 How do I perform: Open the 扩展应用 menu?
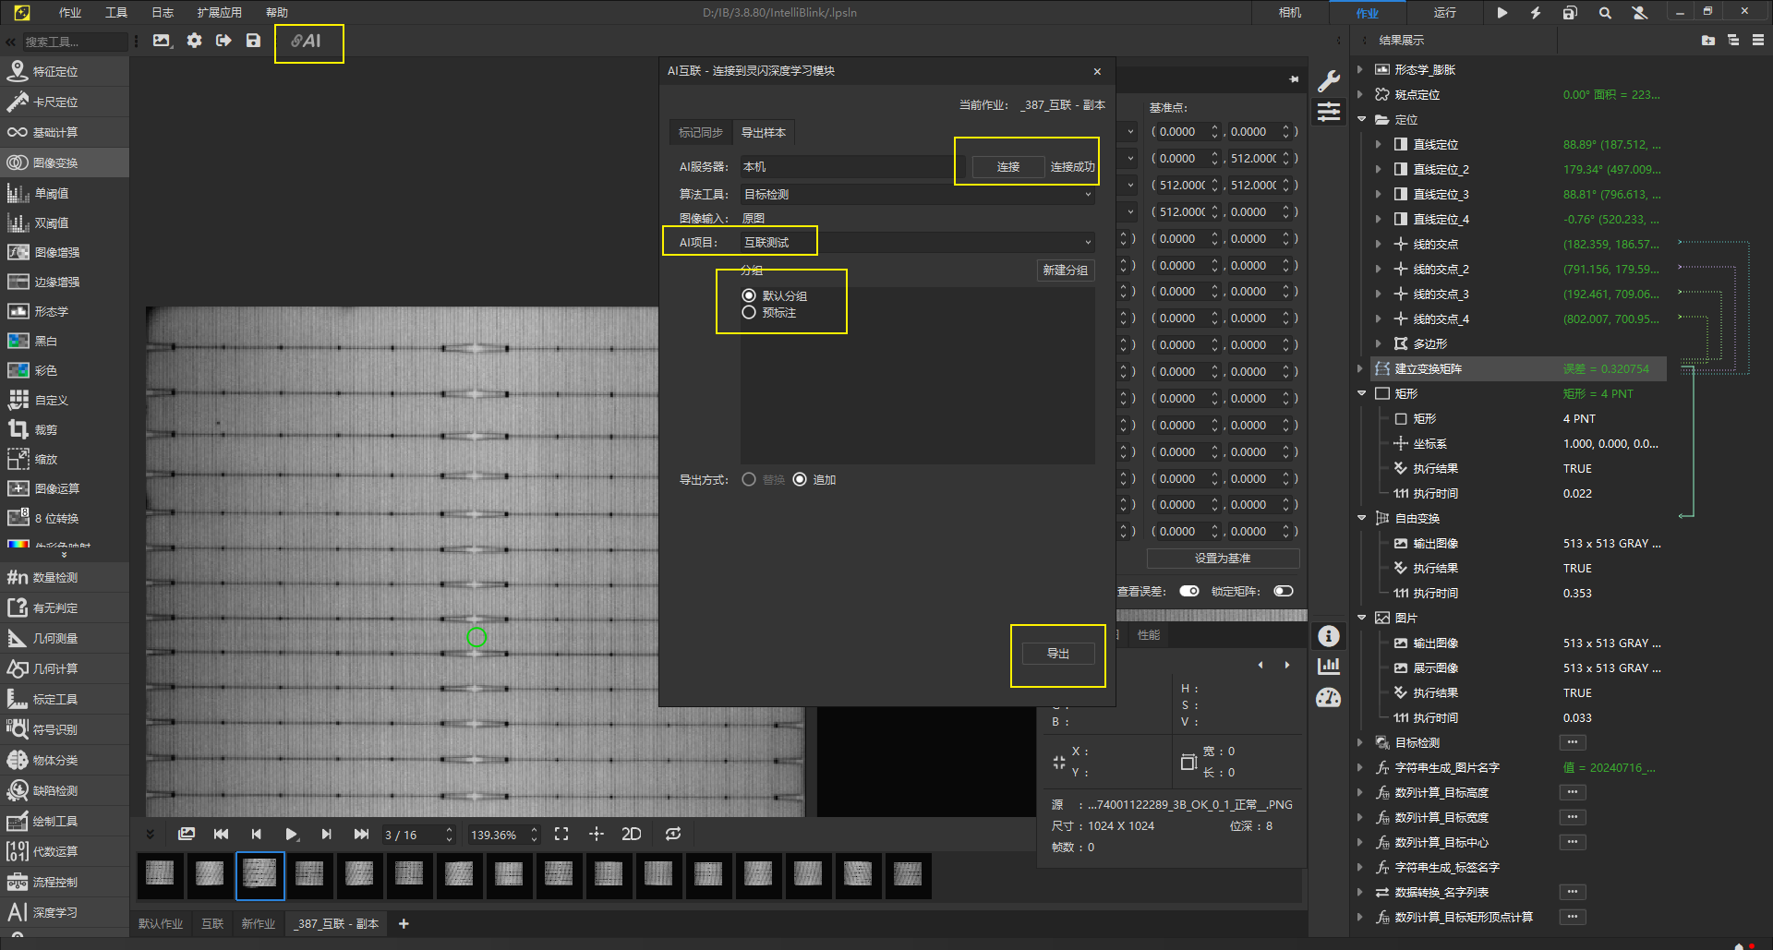pos(219,13)
